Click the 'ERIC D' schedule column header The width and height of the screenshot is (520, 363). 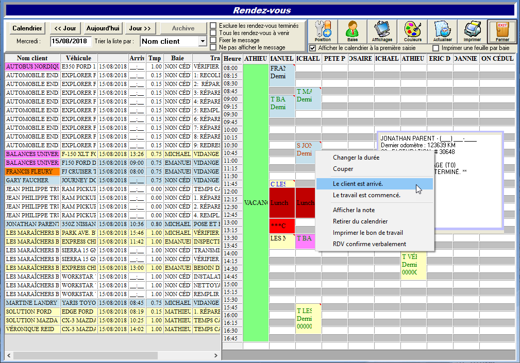440,59
